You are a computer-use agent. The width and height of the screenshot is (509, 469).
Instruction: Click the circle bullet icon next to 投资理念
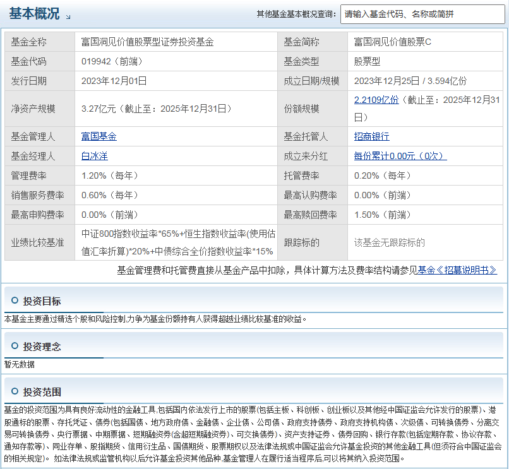click(x=15, y=346)
